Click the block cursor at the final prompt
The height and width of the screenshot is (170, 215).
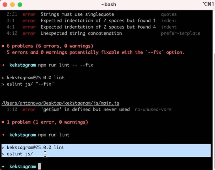point(40,167)
